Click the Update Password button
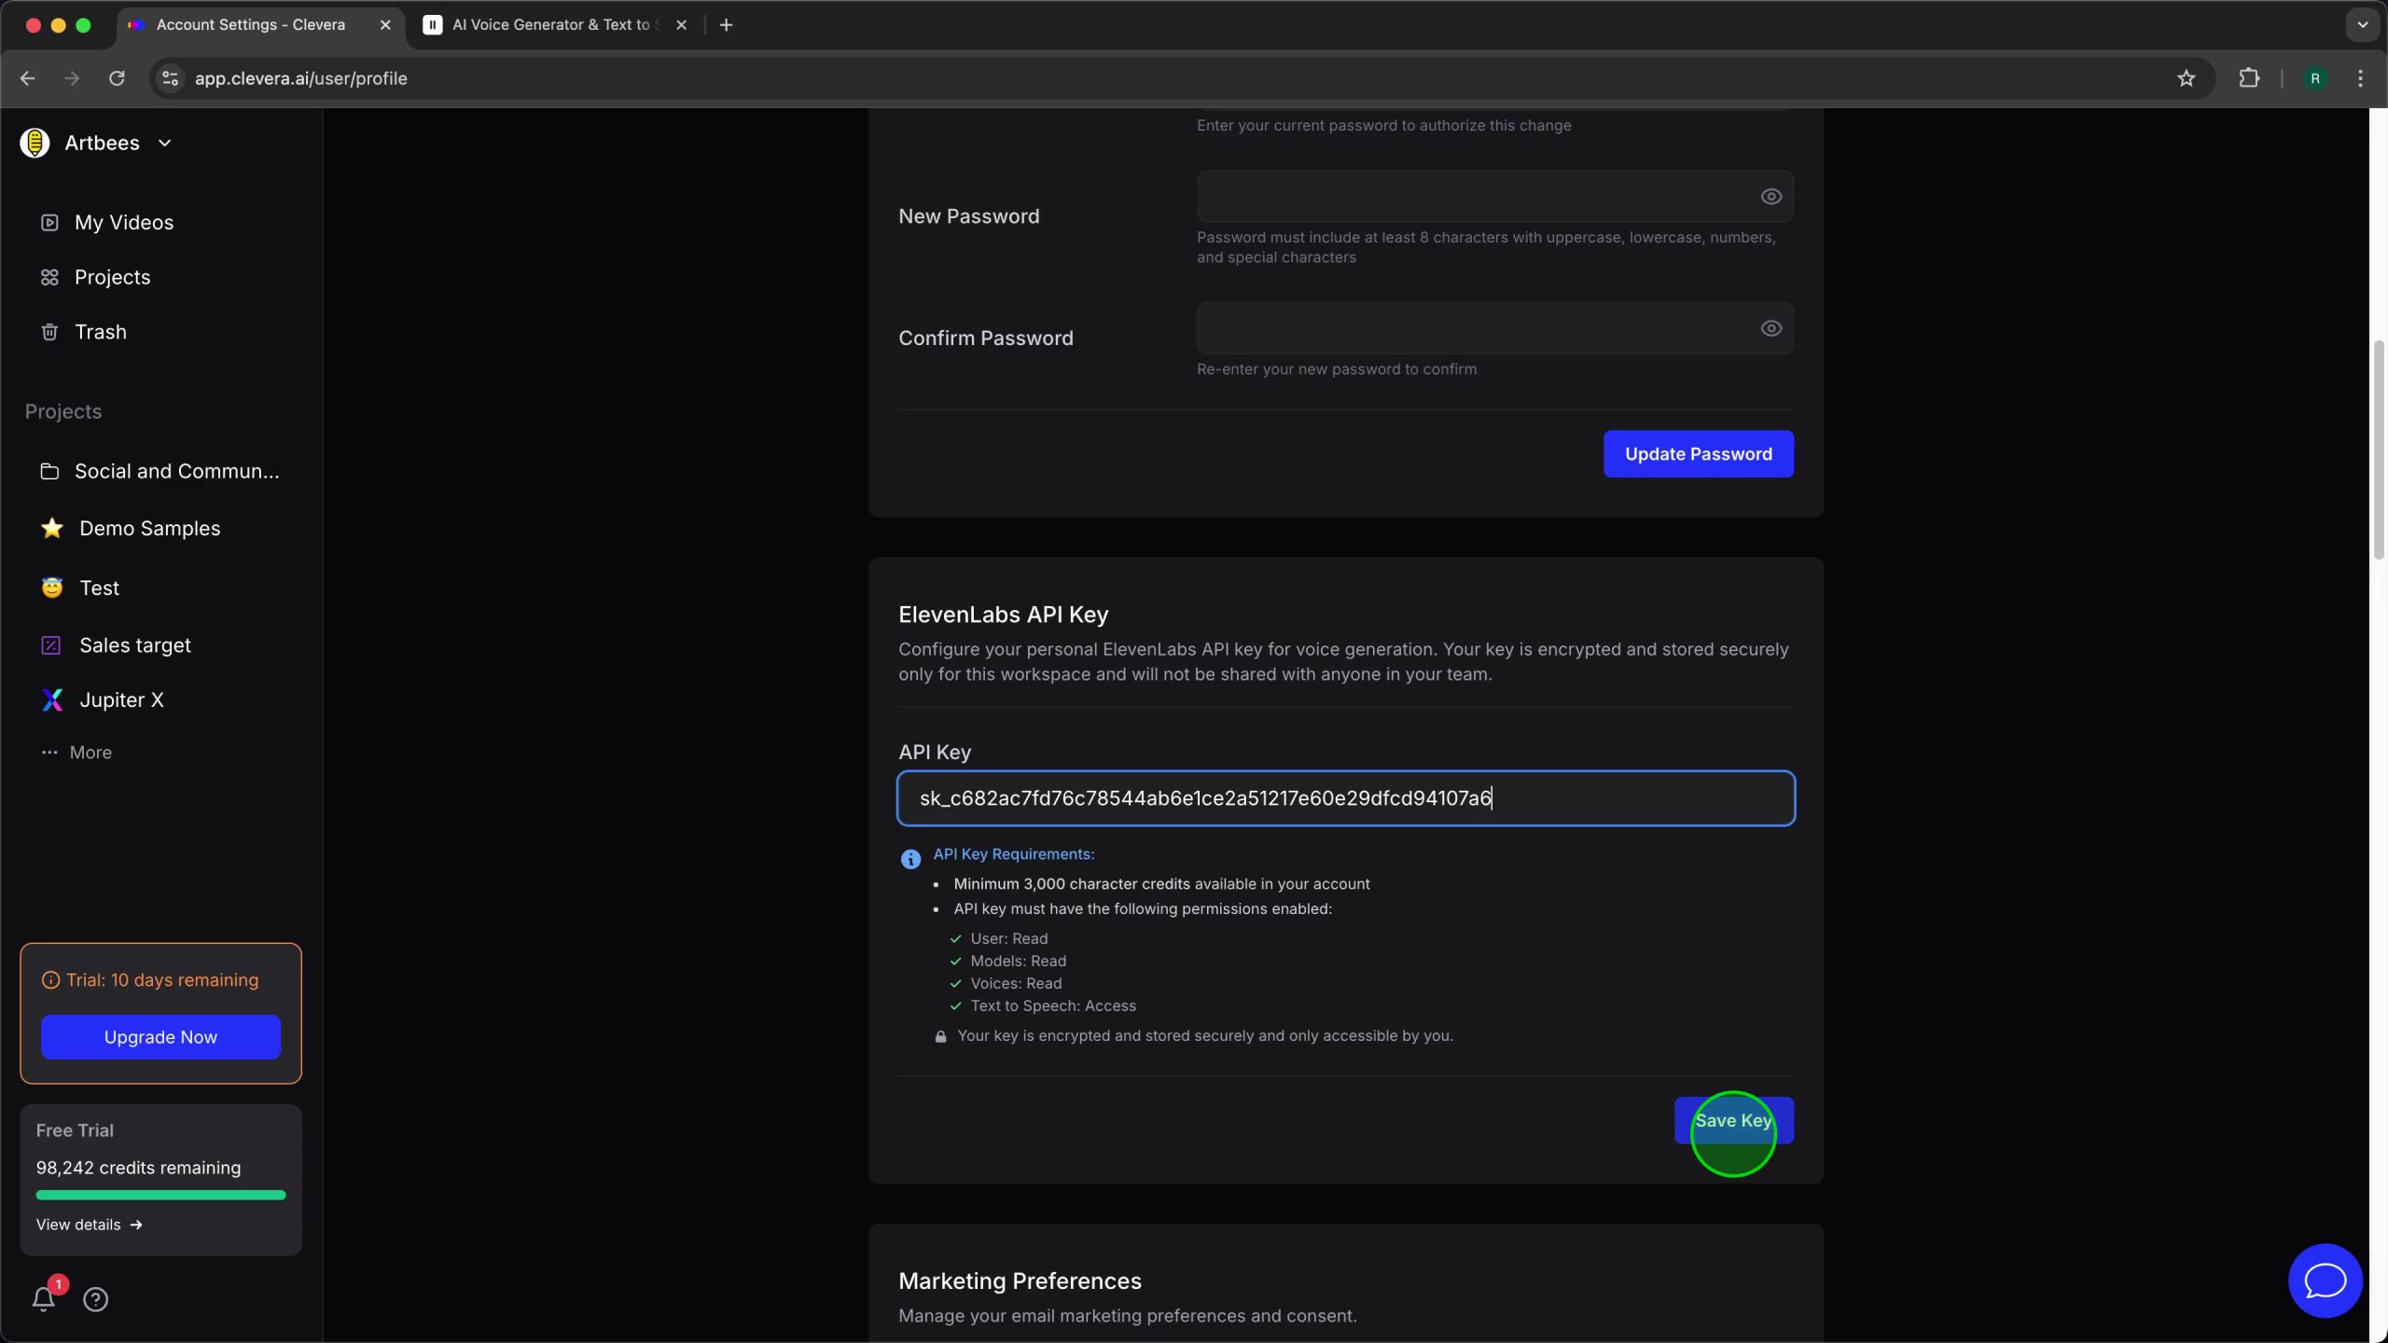 (x=1698, y=454)
